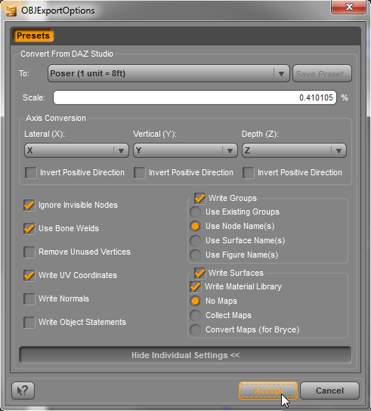
Task: Uncheck Use Bone Welds
Action: [x=29, y=229]
